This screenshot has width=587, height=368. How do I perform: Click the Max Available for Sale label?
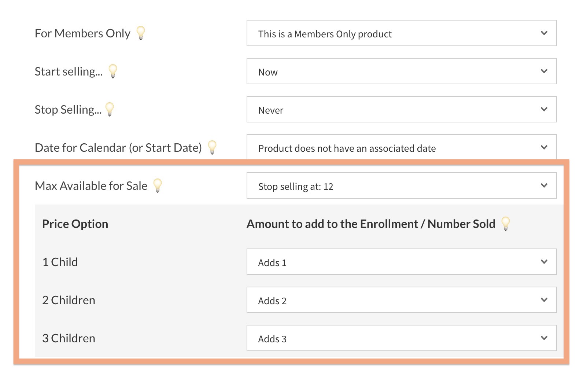tap(91, 186)
